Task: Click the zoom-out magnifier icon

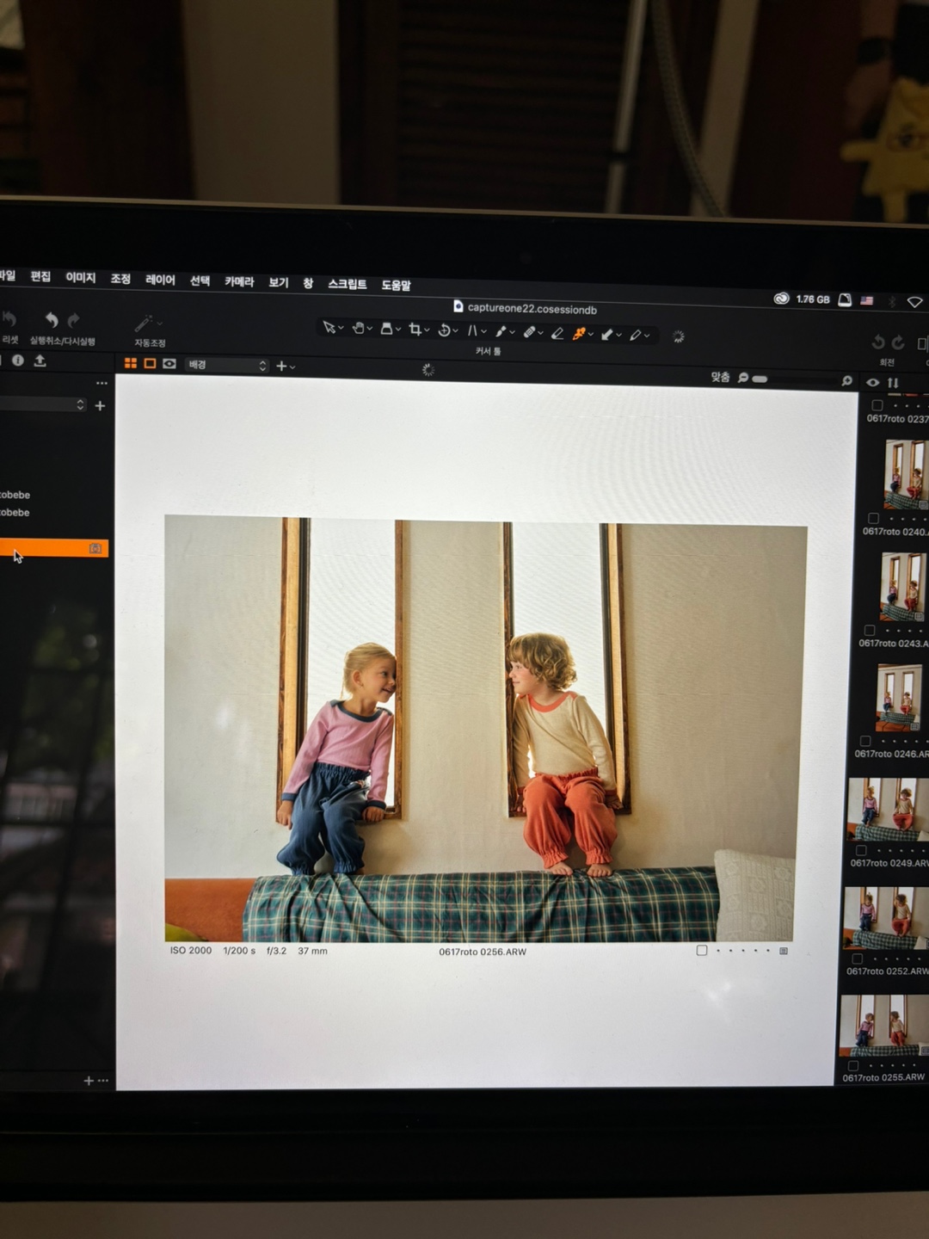Action: (743, 378)
